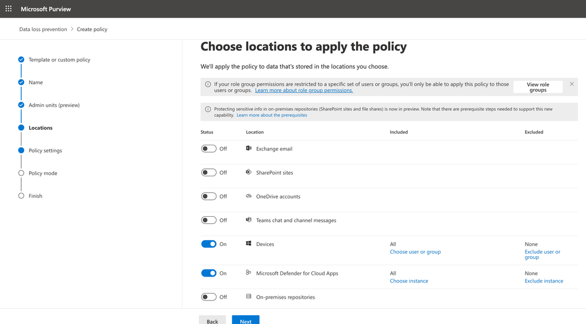Click the info icon in on-premises notice
Screen dimensions: 586x324
(x=208, y=110)
